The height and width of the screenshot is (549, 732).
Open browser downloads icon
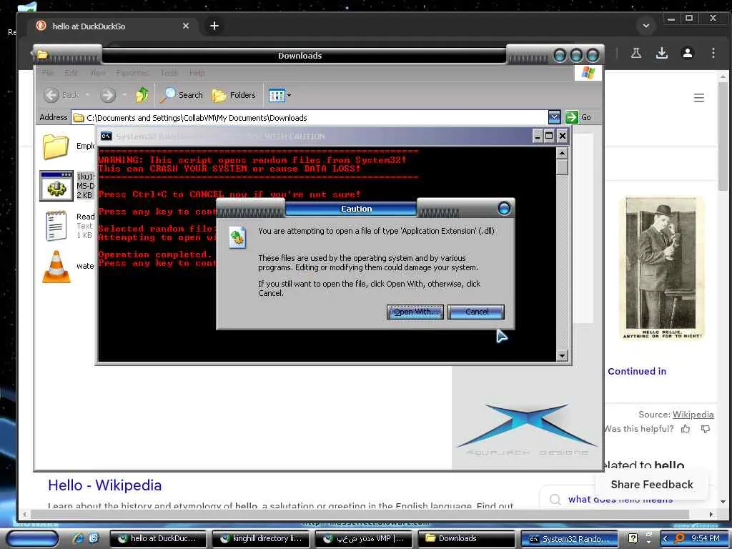click(x=661, y=53)
